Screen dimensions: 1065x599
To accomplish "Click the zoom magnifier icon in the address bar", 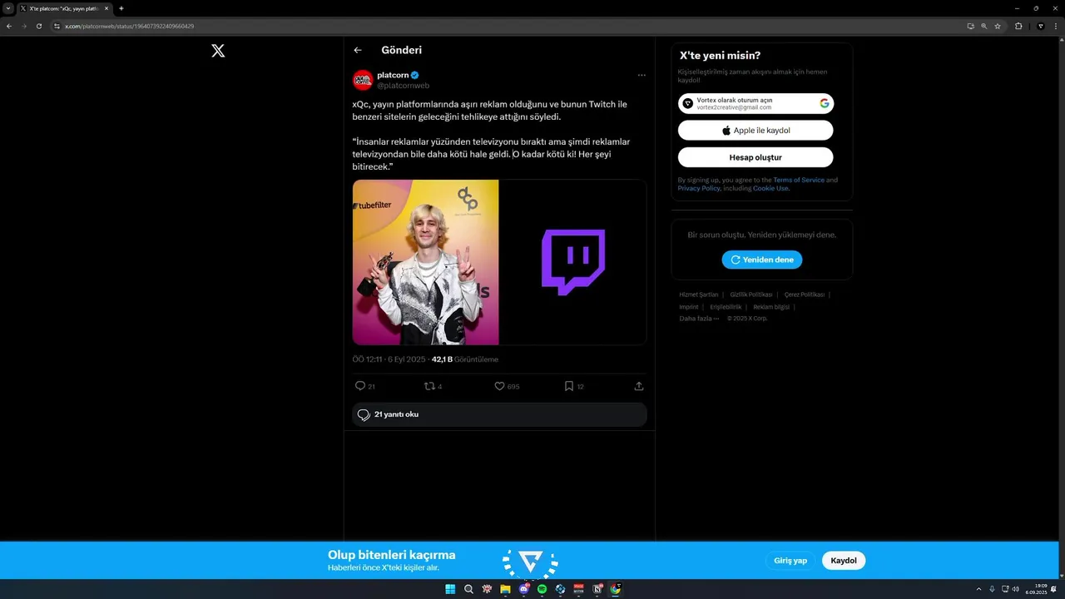I will click(x=983, y=26).
